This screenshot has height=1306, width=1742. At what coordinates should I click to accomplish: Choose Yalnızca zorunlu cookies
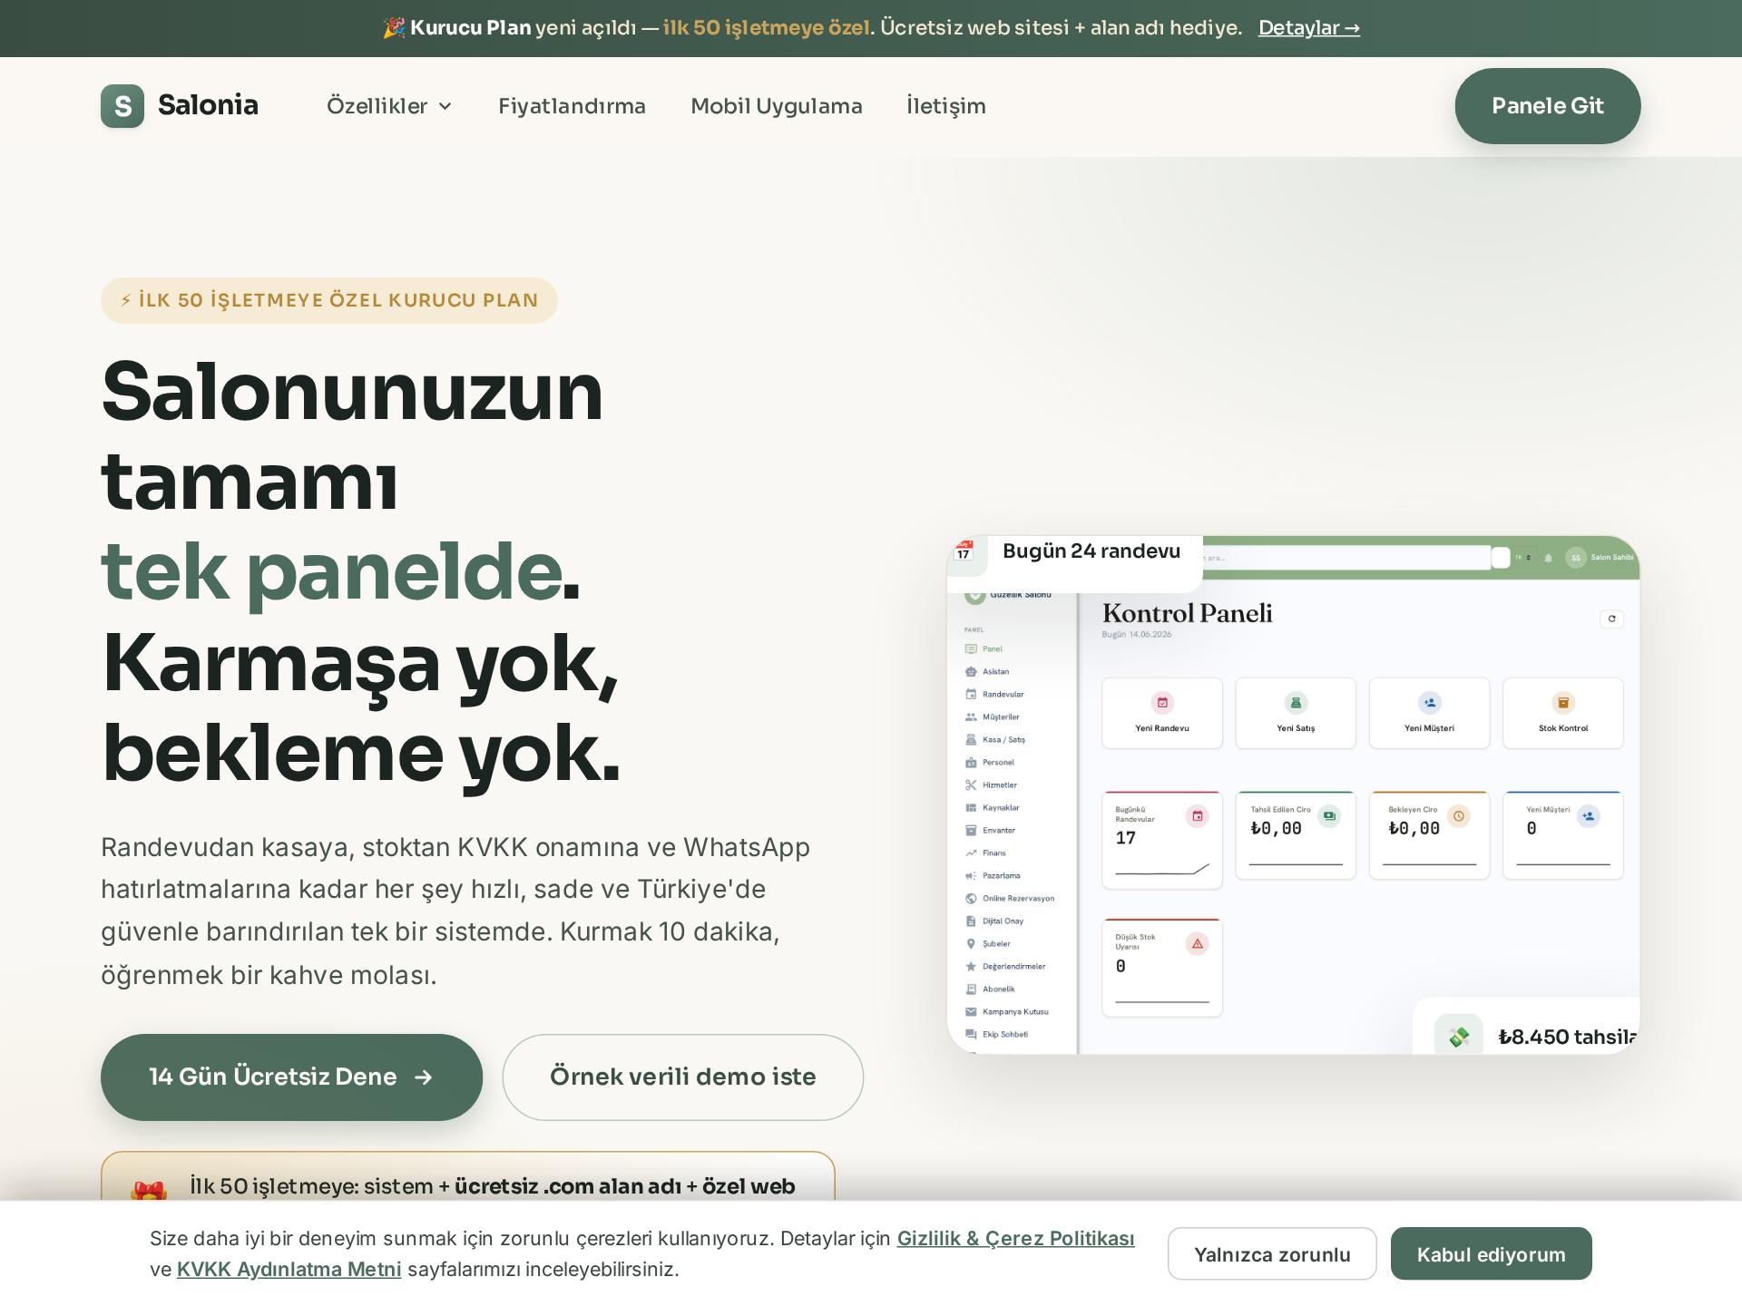point(1272,1254)
